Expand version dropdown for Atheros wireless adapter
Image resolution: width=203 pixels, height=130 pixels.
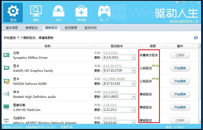[134, 122]
